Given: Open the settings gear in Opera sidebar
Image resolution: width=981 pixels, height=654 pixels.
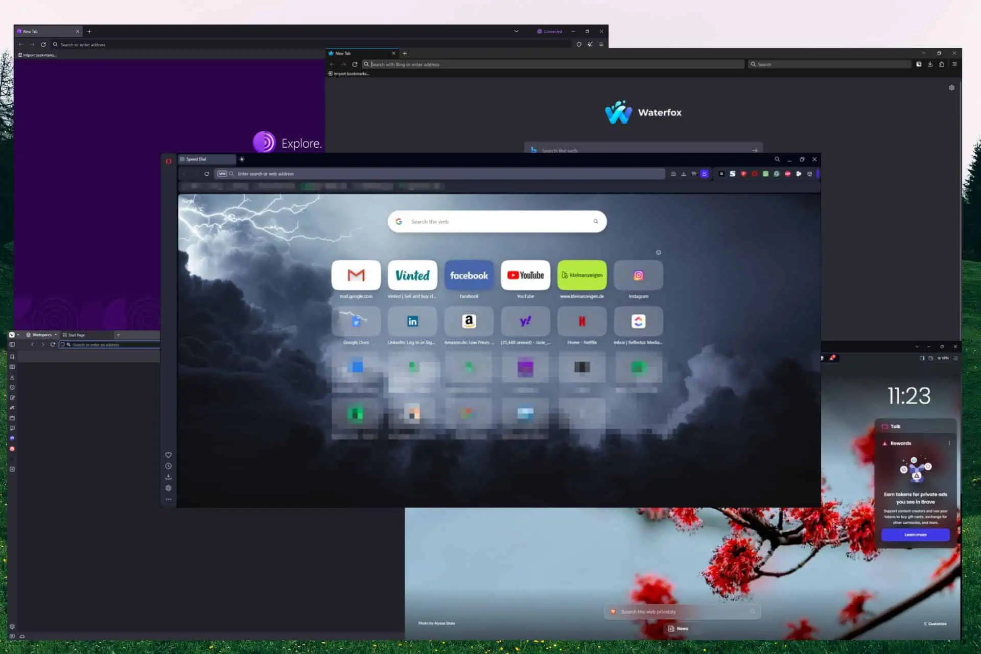Looking at the screenshot, I should (x=168, y=488).
